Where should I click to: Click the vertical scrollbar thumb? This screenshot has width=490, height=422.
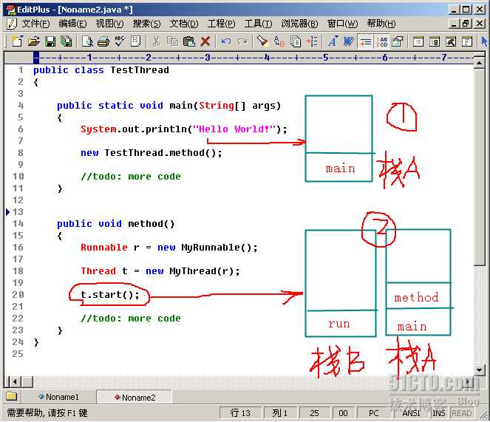coord(479,167)
